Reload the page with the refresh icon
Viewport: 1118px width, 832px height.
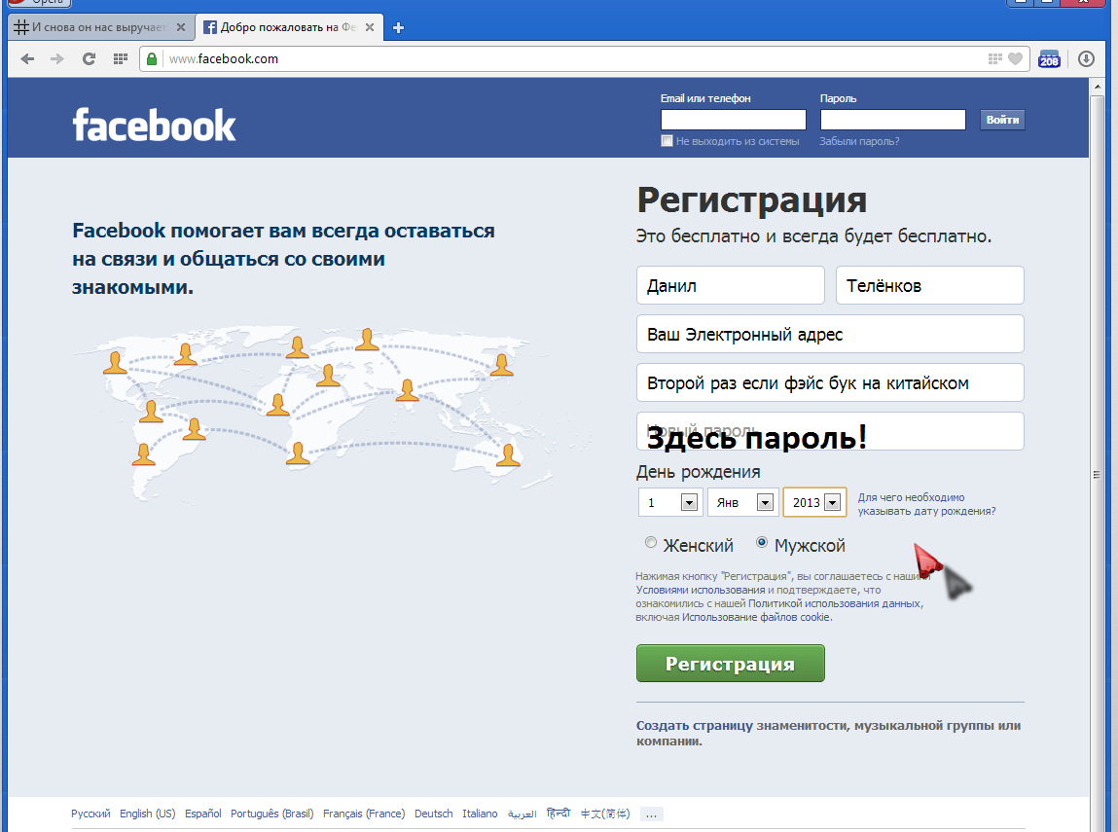[89, 59]
